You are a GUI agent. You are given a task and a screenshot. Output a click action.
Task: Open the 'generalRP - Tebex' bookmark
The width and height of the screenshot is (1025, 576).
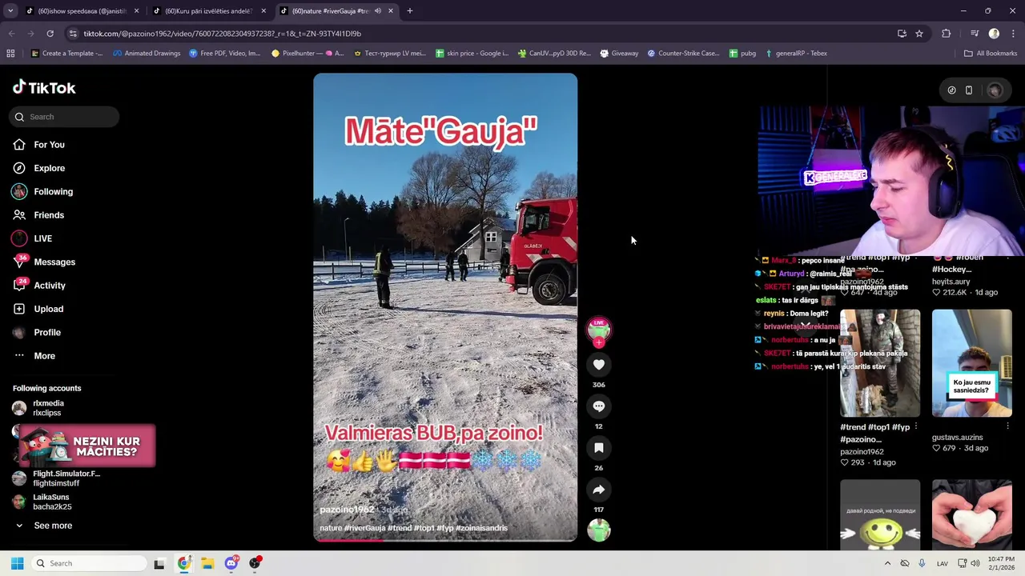coord(796,54)
